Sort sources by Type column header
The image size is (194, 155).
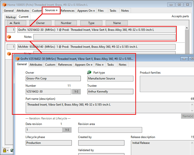pos(91,23)
